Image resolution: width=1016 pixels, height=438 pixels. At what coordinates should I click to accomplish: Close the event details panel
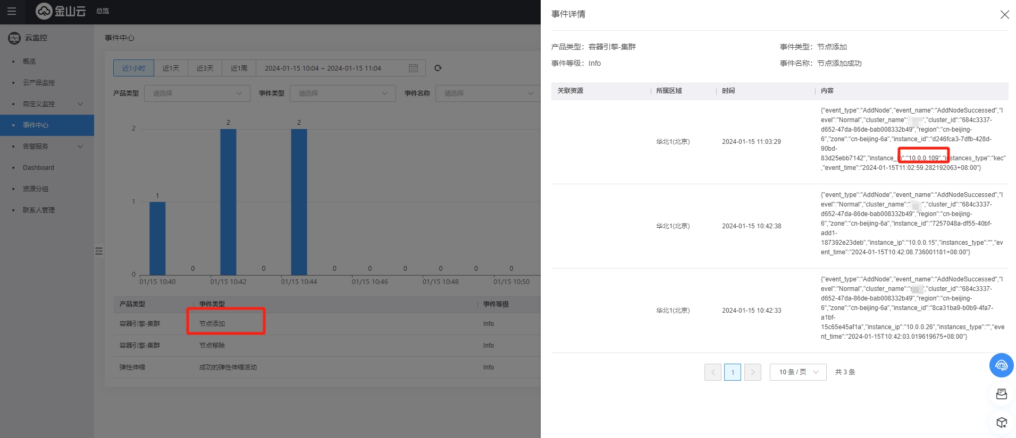point(1004,15)
